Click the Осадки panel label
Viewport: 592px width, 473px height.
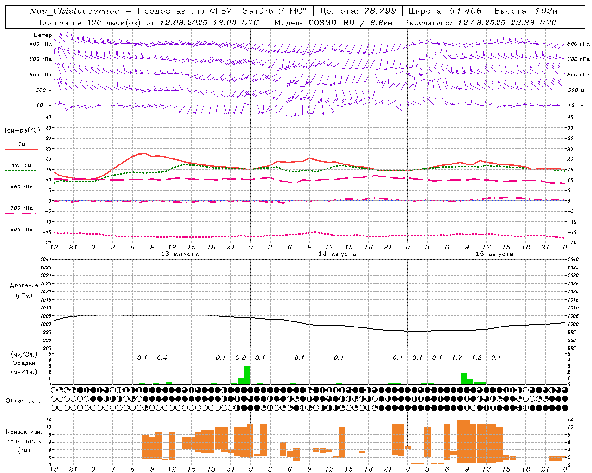pos(24,363)
